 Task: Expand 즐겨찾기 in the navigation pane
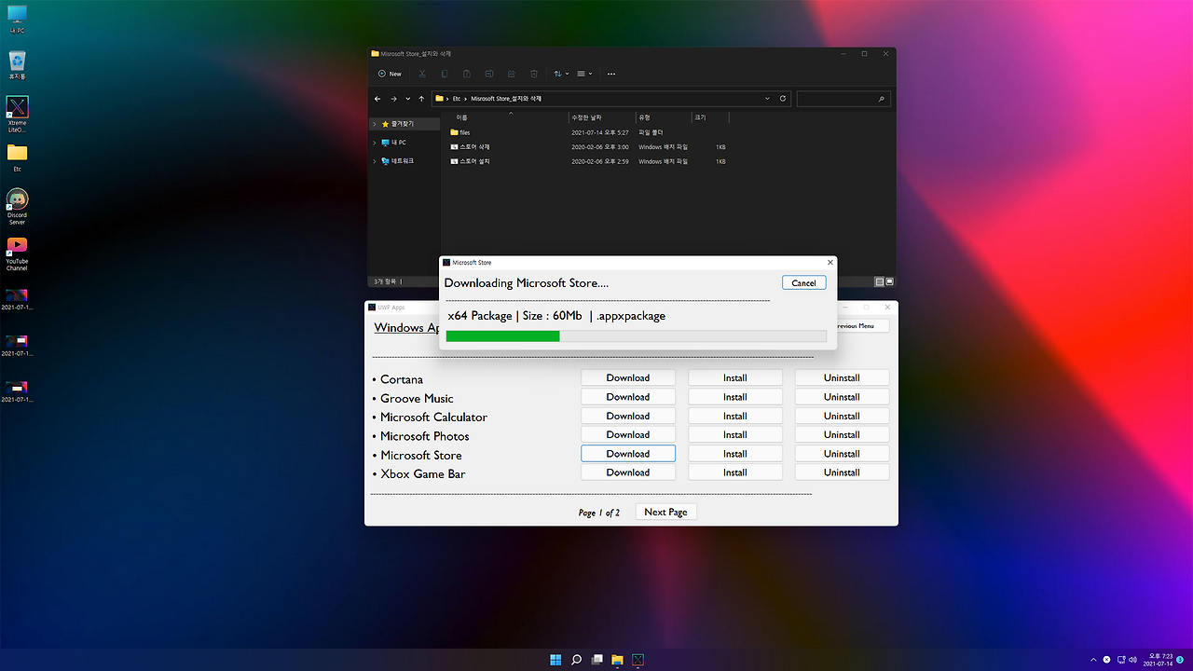[375, 123]
